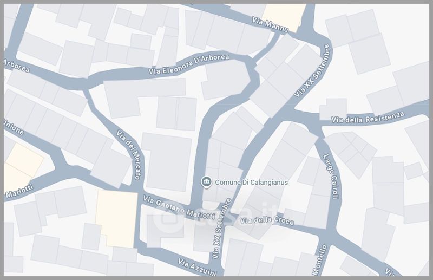Select the yellow building beside Via Gaetano Mariotti
The width and height of the screenshot is (433, 280).
click(x=117, y=218)
